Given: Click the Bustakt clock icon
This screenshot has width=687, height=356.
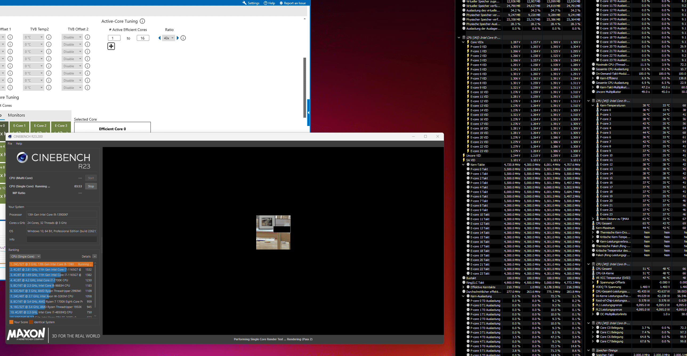Looking at the screenshot, I should point(464,278).
